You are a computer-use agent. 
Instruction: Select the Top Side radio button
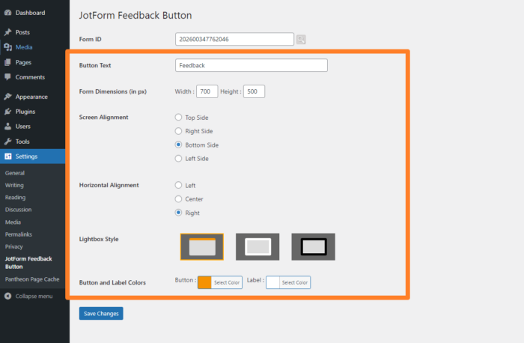178,118
